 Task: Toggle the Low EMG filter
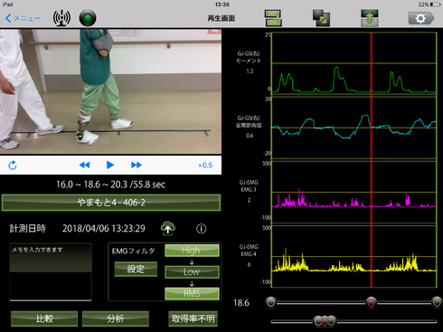click(x=192, y=271)
